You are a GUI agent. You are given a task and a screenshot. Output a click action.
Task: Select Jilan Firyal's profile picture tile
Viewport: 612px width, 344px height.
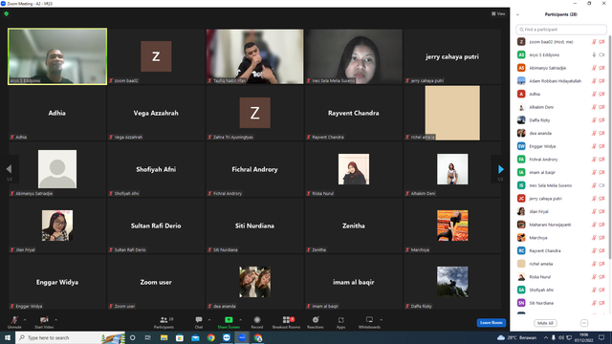coord(57,226)
